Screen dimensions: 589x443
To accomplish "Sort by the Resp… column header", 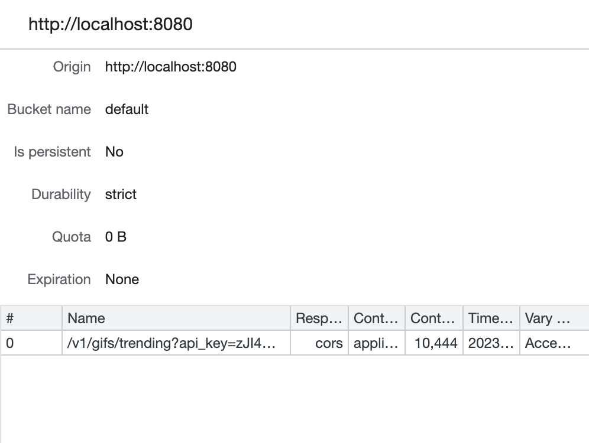I will click(319, 318).
